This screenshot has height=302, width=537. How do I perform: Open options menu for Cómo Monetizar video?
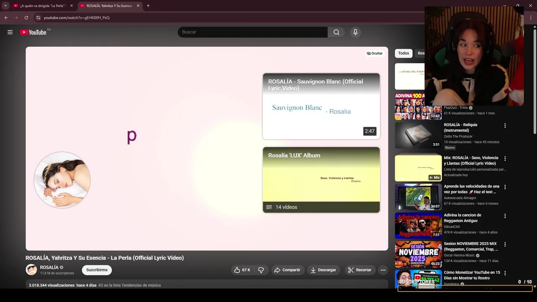(505, 273)
